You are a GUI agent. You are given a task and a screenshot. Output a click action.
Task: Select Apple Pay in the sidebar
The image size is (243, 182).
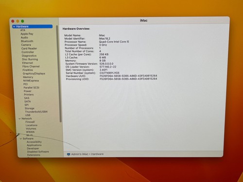click(27, 34)
